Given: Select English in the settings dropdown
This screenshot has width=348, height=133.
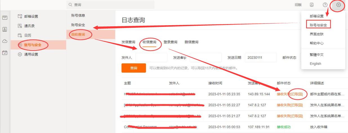Looking at the screenshot, I should coord(315,64).
